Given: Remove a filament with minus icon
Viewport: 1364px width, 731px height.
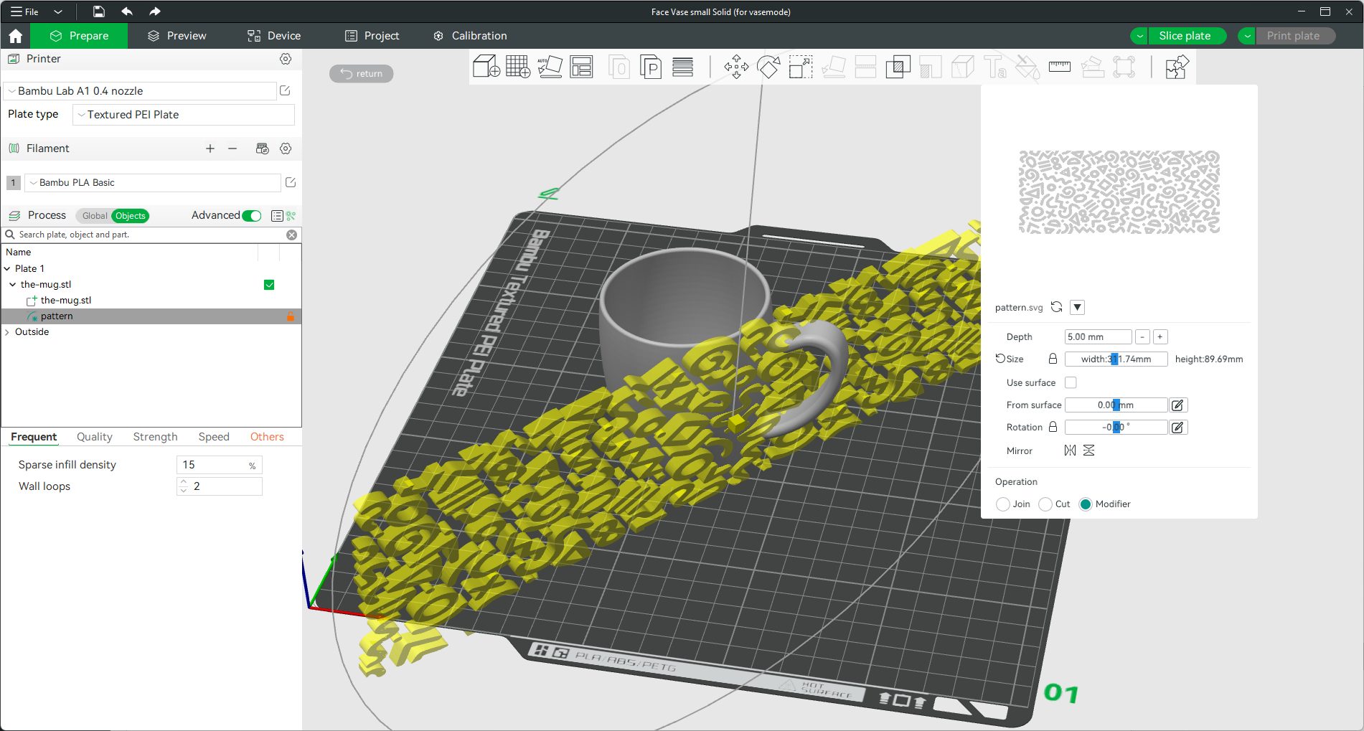Looking at the screenshot, I should [232, 148].
